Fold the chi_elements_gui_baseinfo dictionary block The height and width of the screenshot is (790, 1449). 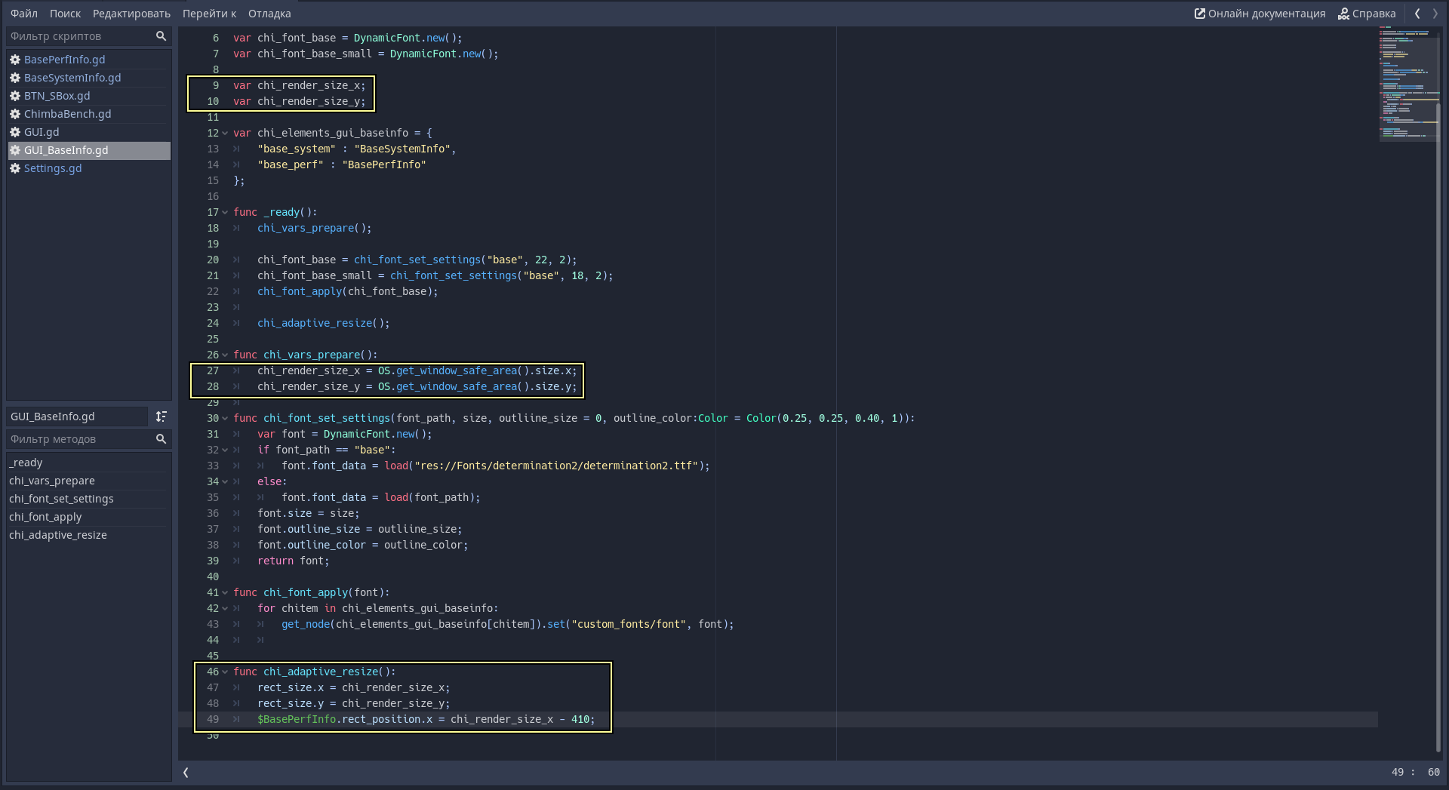[225, 134]
